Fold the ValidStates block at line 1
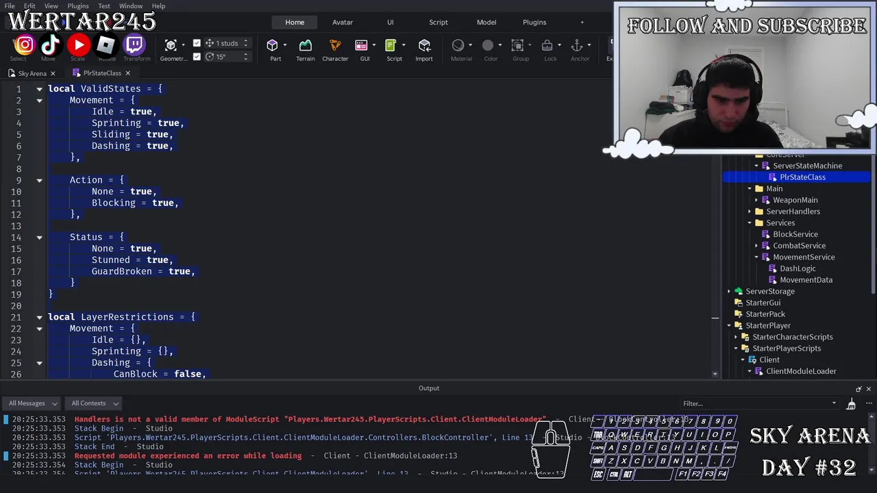The image size is (877, 493). (x=39, y=89)
